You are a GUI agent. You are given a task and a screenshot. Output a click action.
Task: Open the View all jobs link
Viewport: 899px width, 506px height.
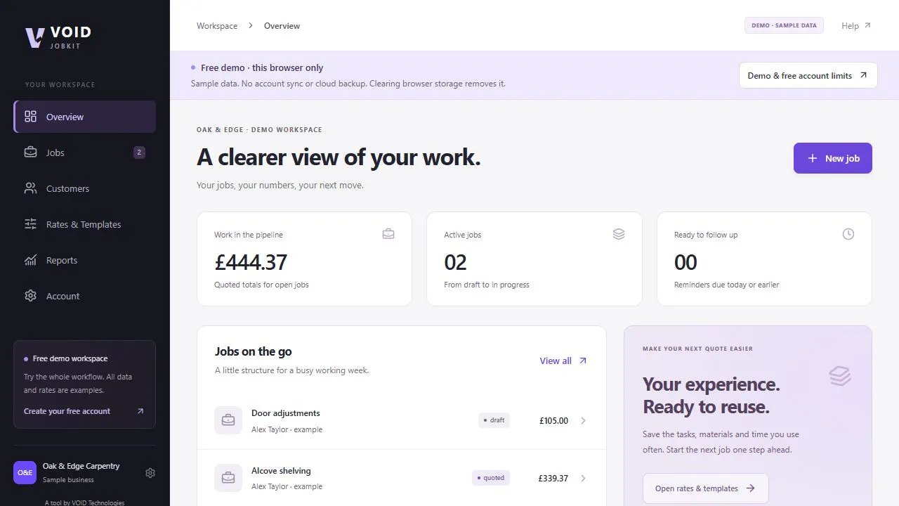[x=563, y=361]
